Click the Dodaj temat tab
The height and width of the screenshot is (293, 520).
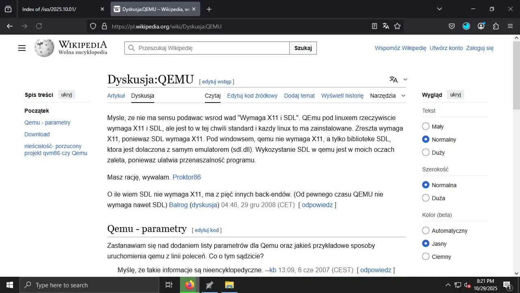click(x=299, y=96)
